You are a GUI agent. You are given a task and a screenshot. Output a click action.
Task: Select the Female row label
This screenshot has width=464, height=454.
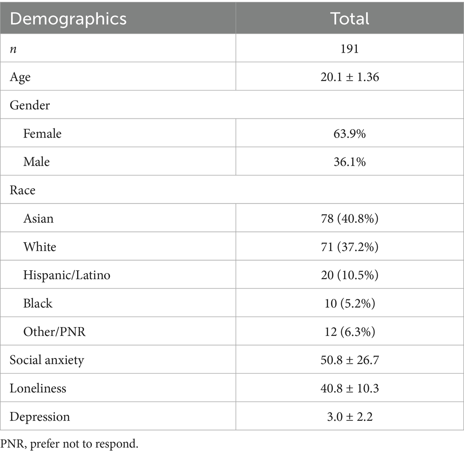click(x=42, y=133)
